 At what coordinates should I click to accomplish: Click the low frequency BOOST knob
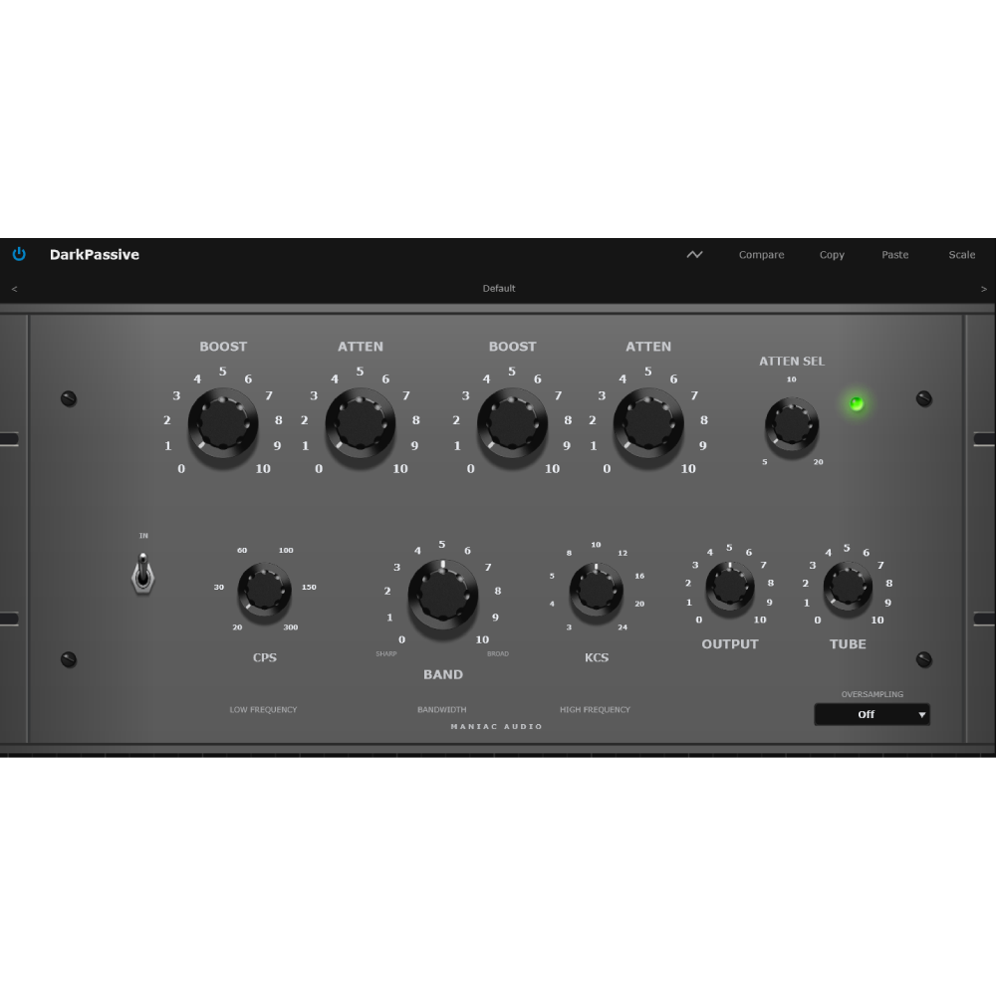click(223, 423)
